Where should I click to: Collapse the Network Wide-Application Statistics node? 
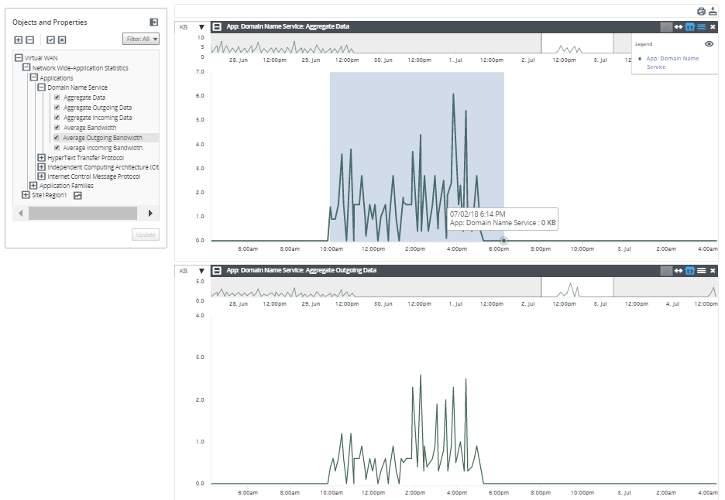(x=26, y=67)
